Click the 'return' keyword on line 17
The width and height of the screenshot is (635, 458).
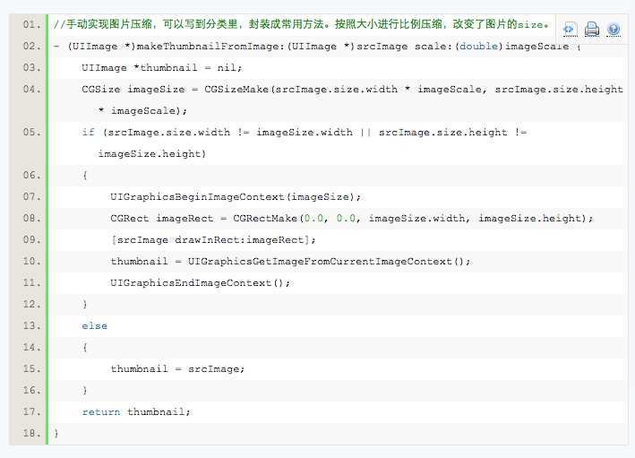tap(101, 411)
